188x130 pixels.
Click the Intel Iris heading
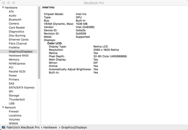(x=49, y=7)
